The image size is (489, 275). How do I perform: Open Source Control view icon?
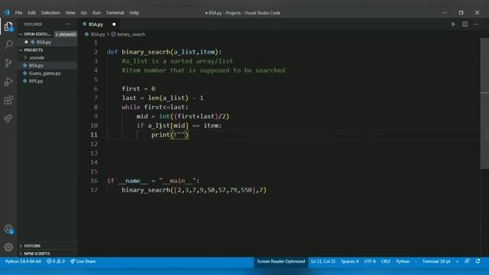(x=8, y=63)
